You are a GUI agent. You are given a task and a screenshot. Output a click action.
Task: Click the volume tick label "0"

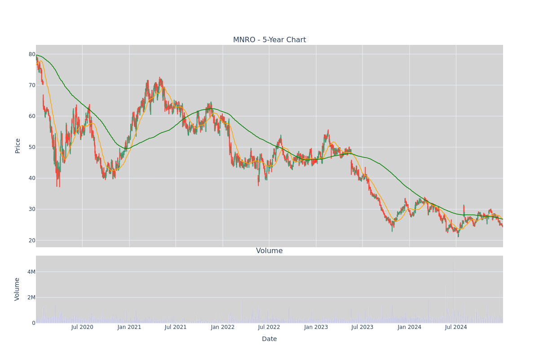click(34, 323)
